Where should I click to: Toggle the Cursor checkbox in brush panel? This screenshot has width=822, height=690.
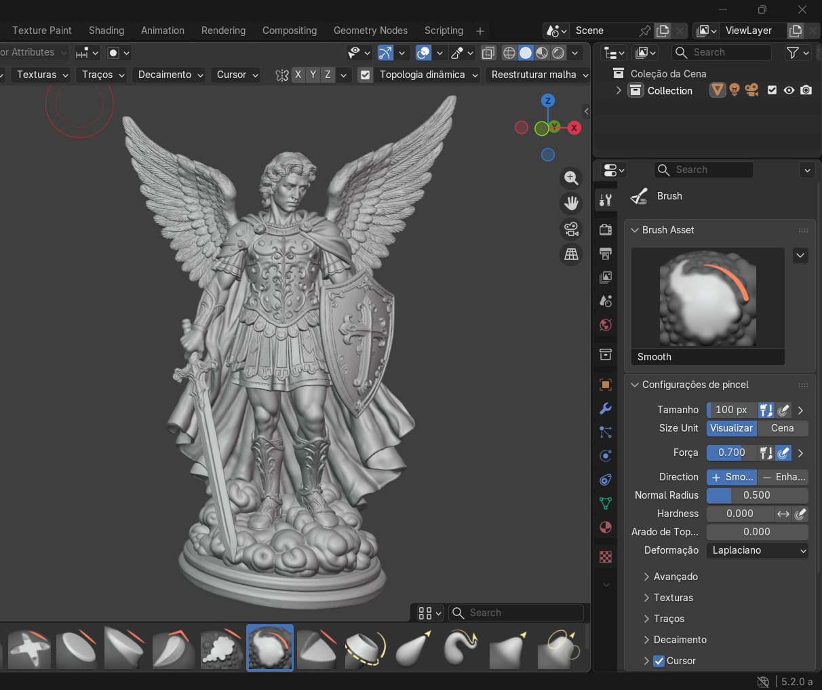[659, 661]
